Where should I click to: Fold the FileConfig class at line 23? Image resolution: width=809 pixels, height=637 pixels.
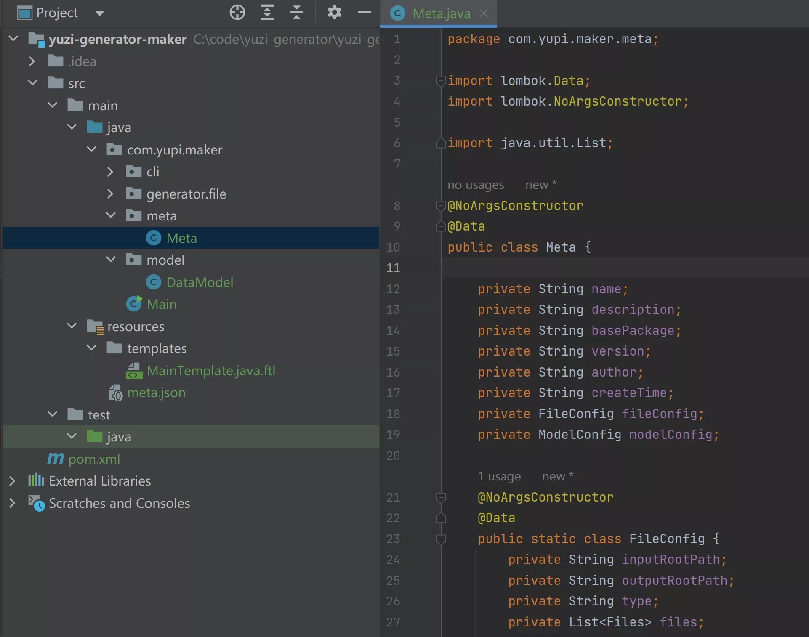point(441,539)
